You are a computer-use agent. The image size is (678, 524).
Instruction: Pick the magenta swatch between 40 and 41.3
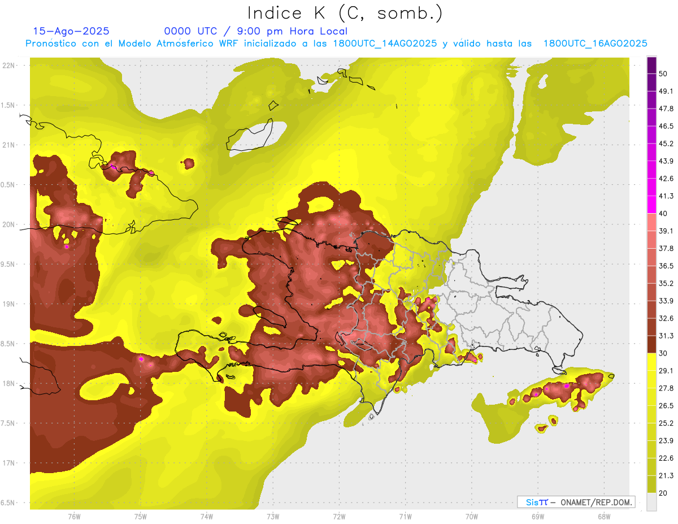click(x=651, y=205)
